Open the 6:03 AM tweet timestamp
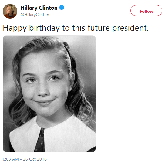The height and width of the screenshot is (163, 165). pos(25,159)
